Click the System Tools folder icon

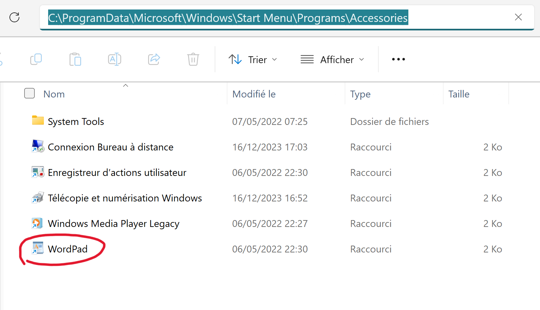point(38,121)
